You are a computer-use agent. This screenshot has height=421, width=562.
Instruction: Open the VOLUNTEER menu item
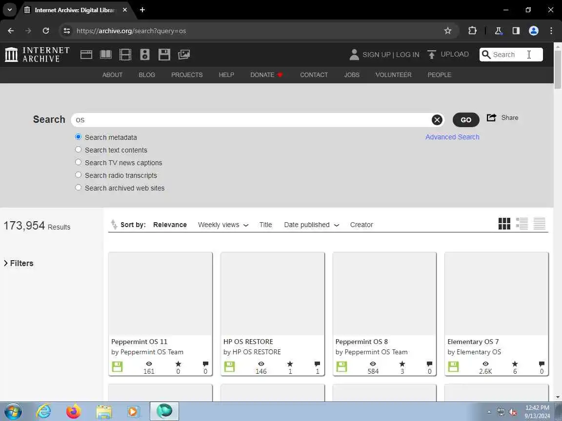(394, 75)
